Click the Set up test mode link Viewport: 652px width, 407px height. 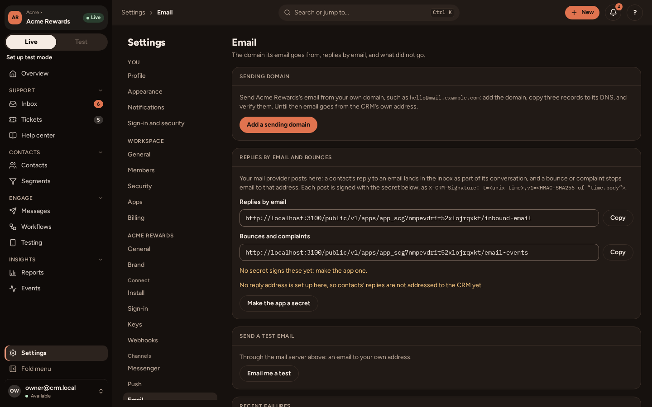coord(29,57)
